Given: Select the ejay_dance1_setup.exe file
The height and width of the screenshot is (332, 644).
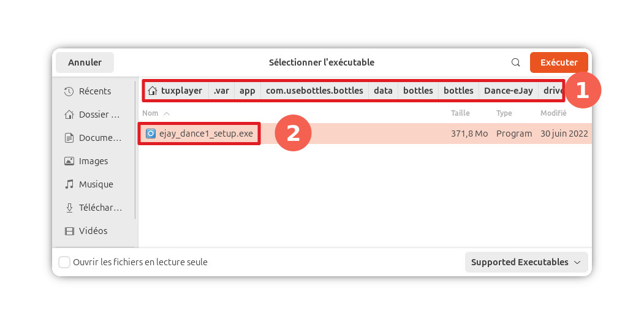Looking at the screenshot, I should pos(205,134).
